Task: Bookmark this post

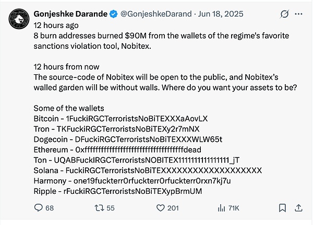Action: point(282,208)
